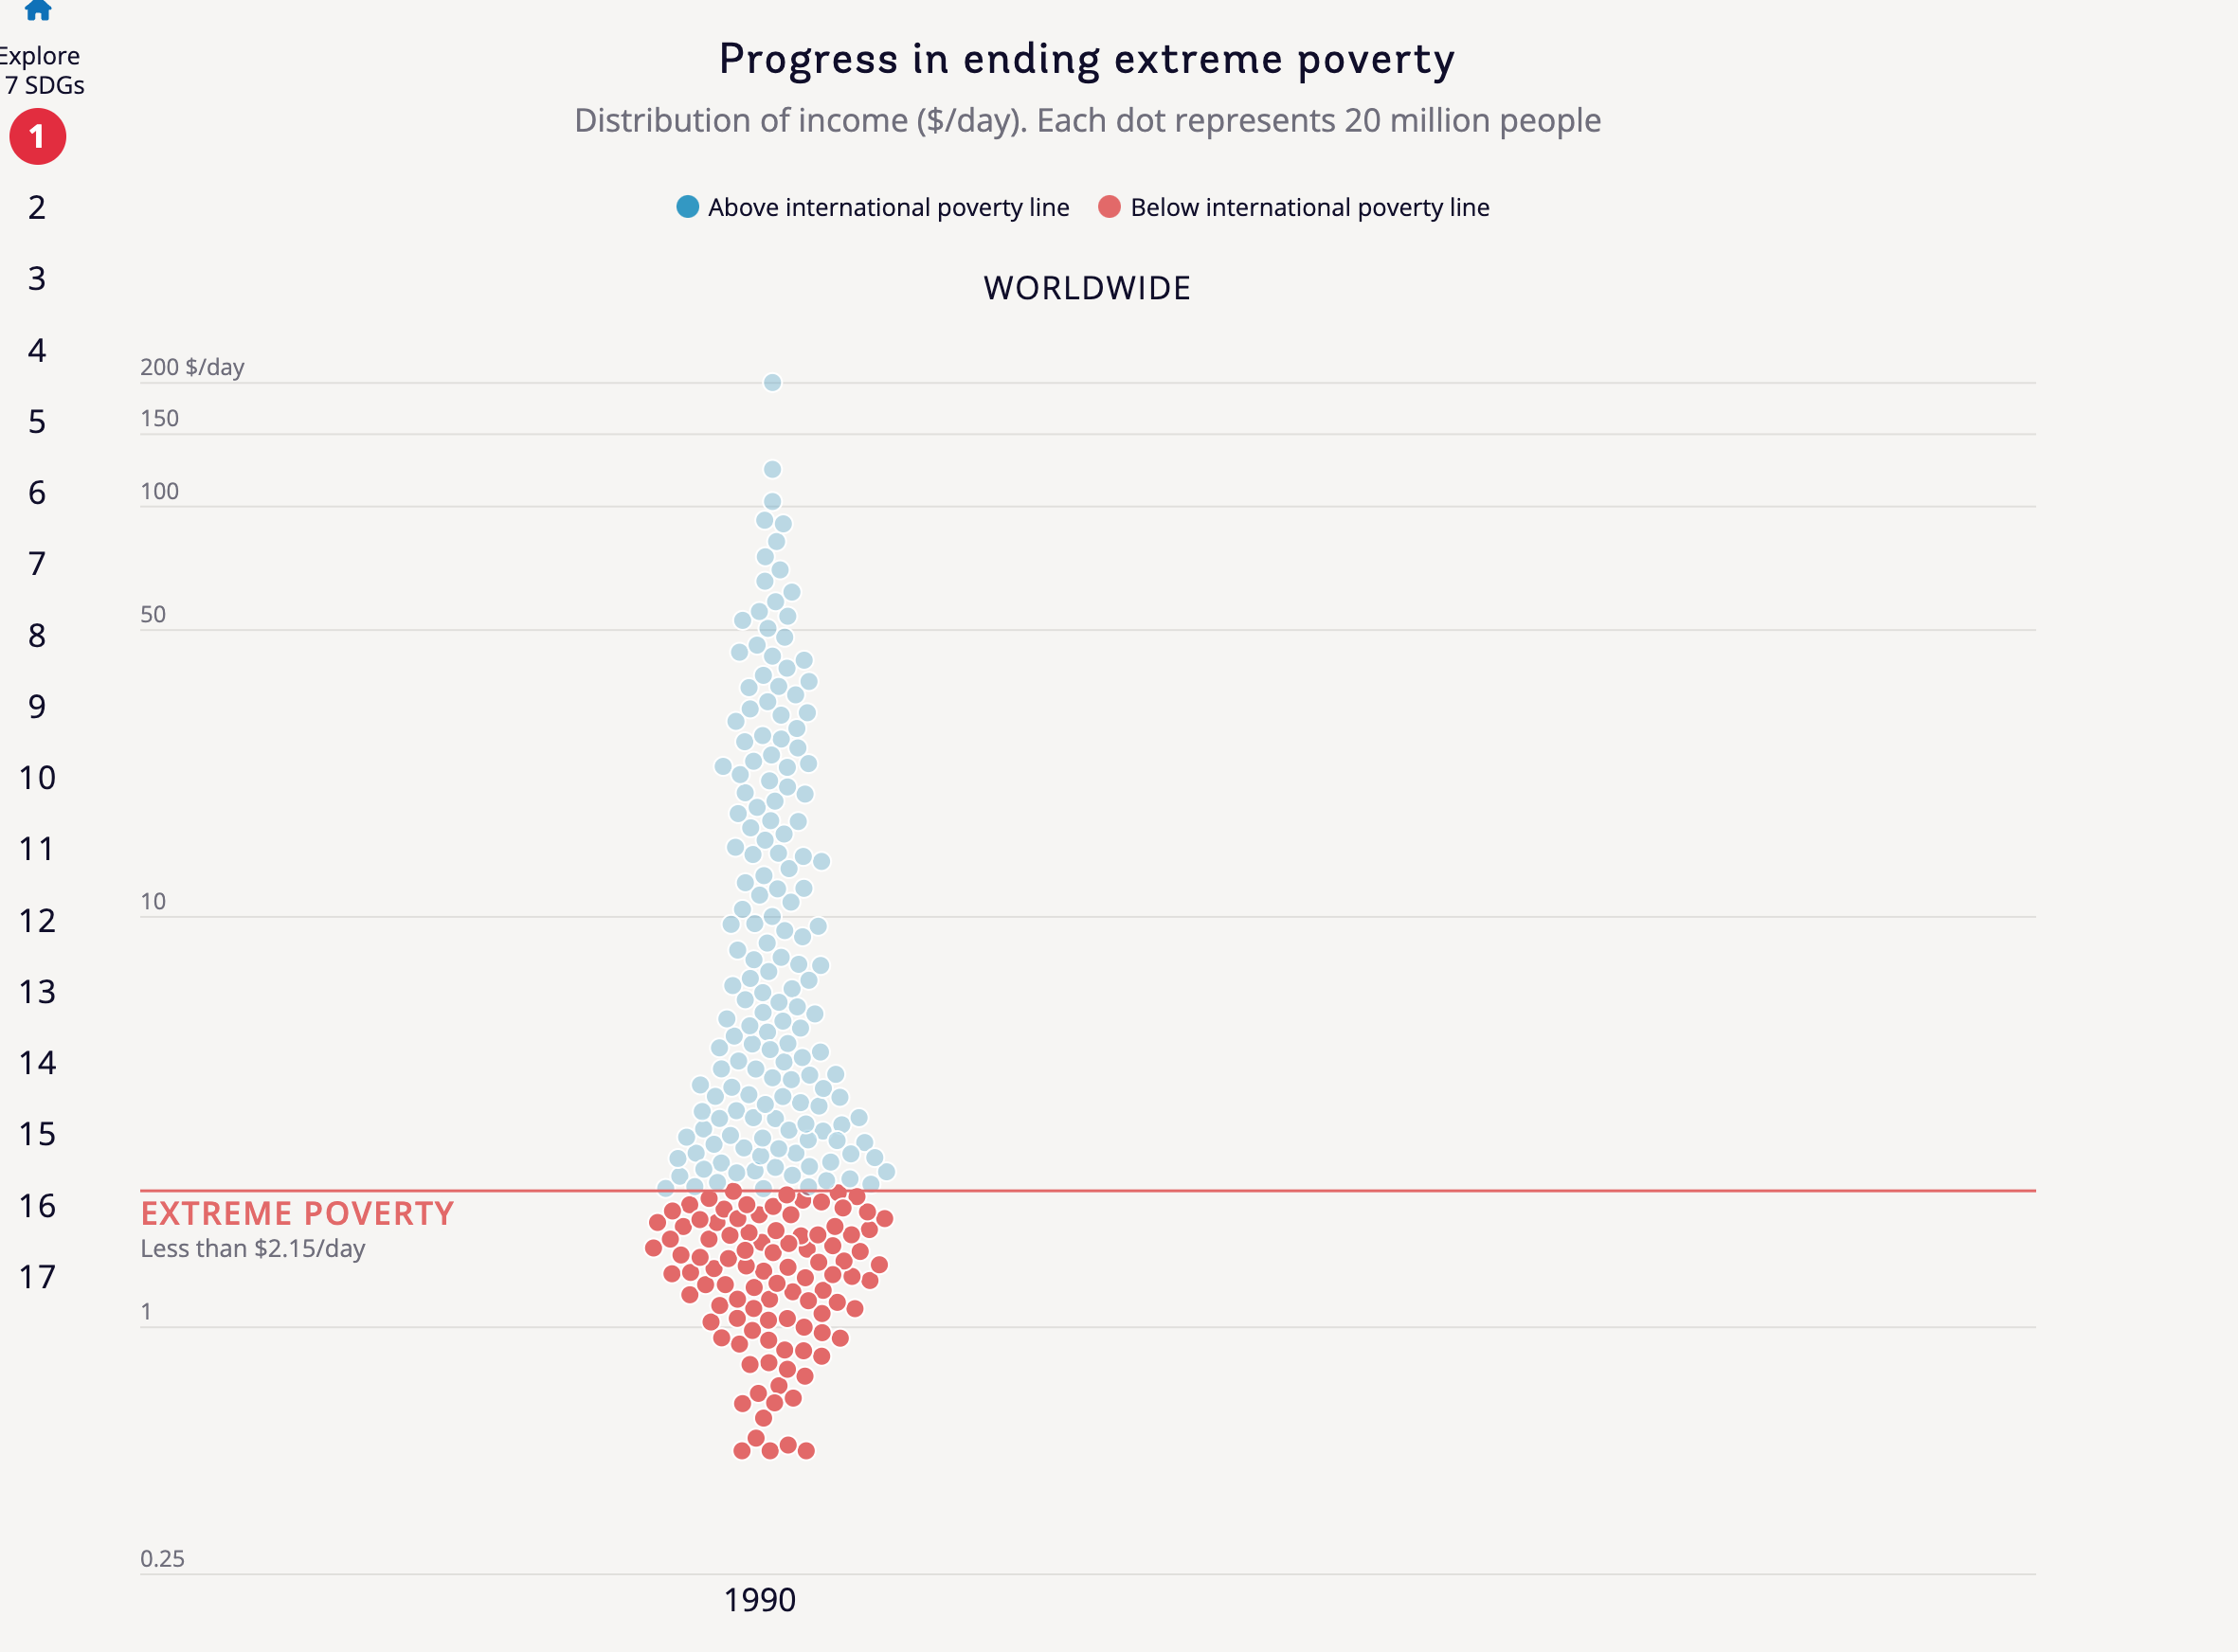Open SDG 10 from the sidebar

pos(37,777)
